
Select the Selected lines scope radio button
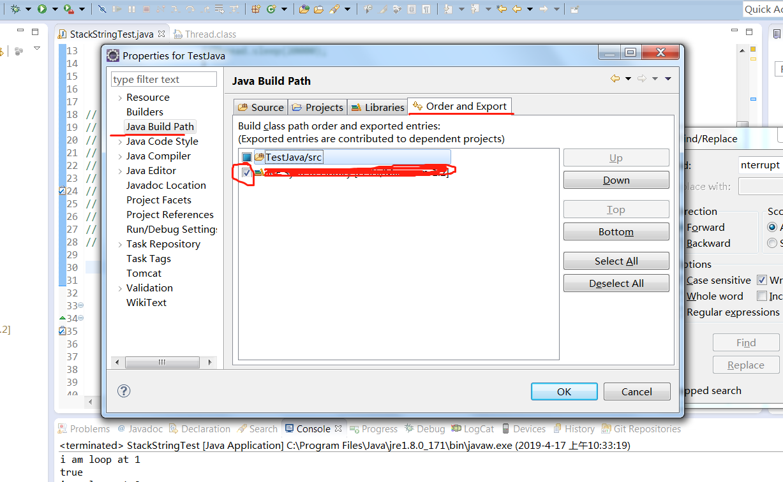click(x=772, y=243)
